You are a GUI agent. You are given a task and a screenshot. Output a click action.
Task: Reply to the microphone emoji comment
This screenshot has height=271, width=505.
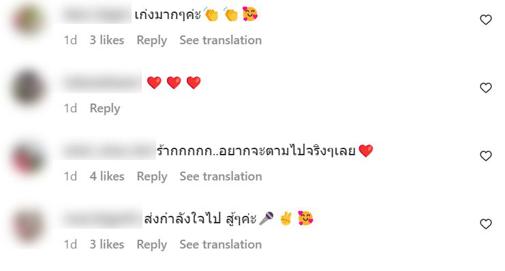coord(152,244)
